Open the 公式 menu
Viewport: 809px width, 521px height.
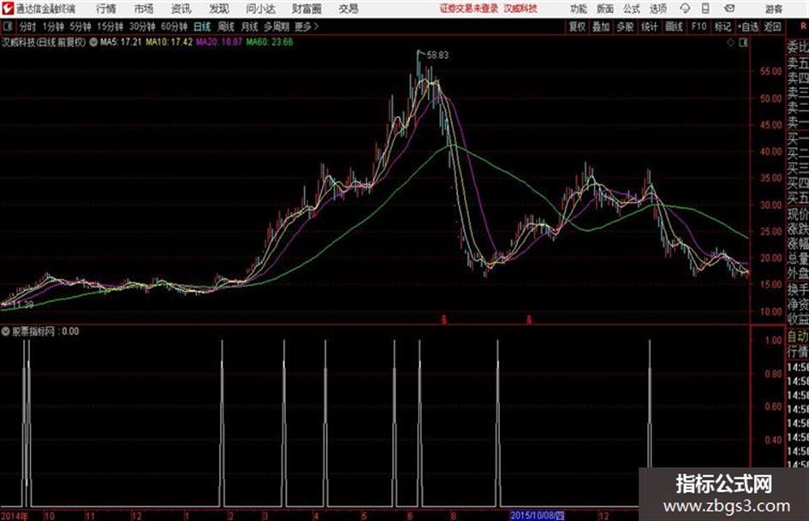[x=632, y=9]
